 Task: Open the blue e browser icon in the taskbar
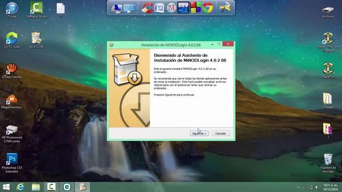click(67, 187)
